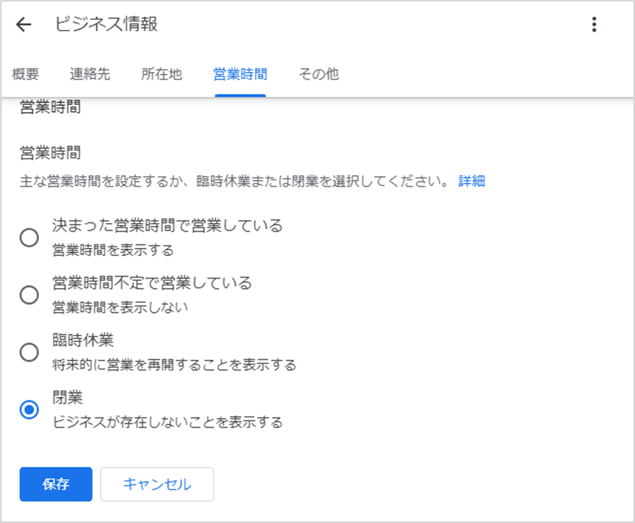Click the text 将来的に営業を再開することを表示する
635x523 pixels.
175,365
